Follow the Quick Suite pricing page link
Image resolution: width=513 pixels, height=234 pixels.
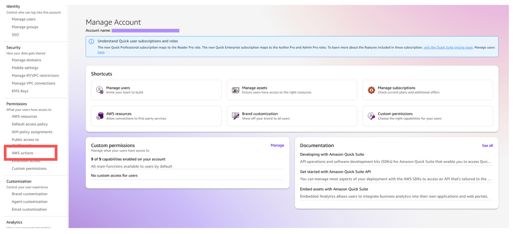tap(448, 47)
